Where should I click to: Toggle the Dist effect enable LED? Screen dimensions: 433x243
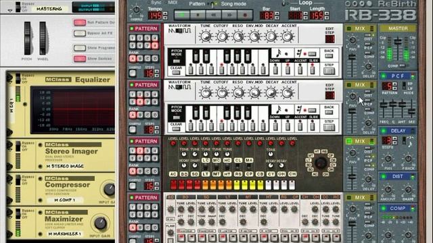click(x=384, y=176)
